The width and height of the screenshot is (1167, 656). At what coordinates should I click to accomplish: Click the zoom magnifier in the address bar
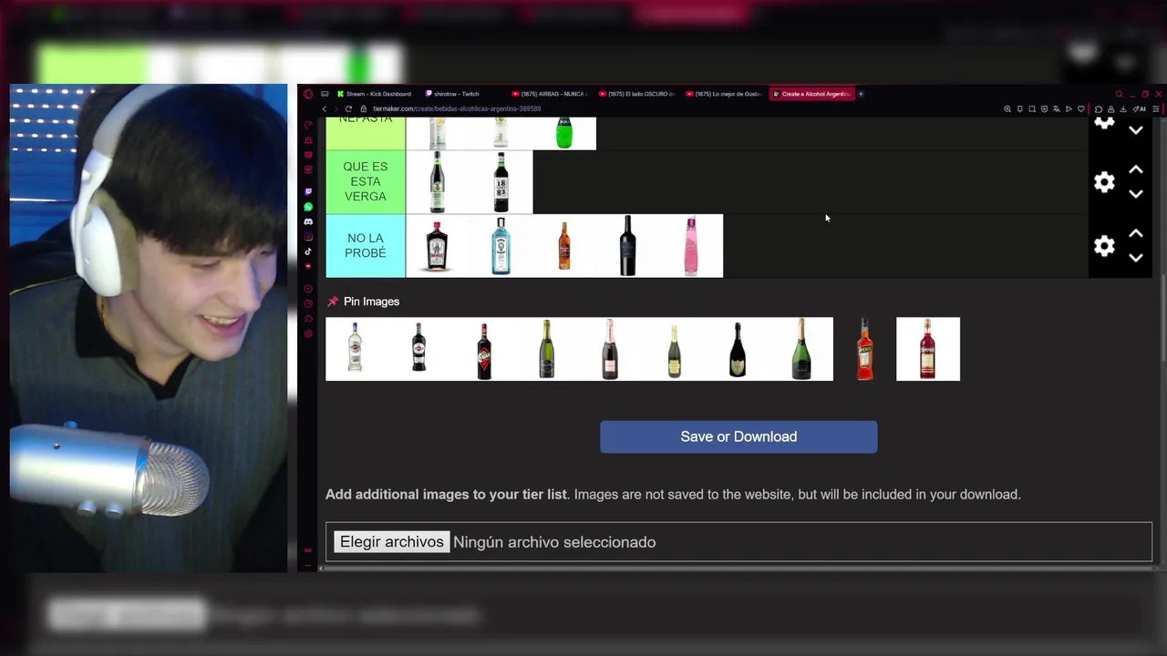[1007, 108]
